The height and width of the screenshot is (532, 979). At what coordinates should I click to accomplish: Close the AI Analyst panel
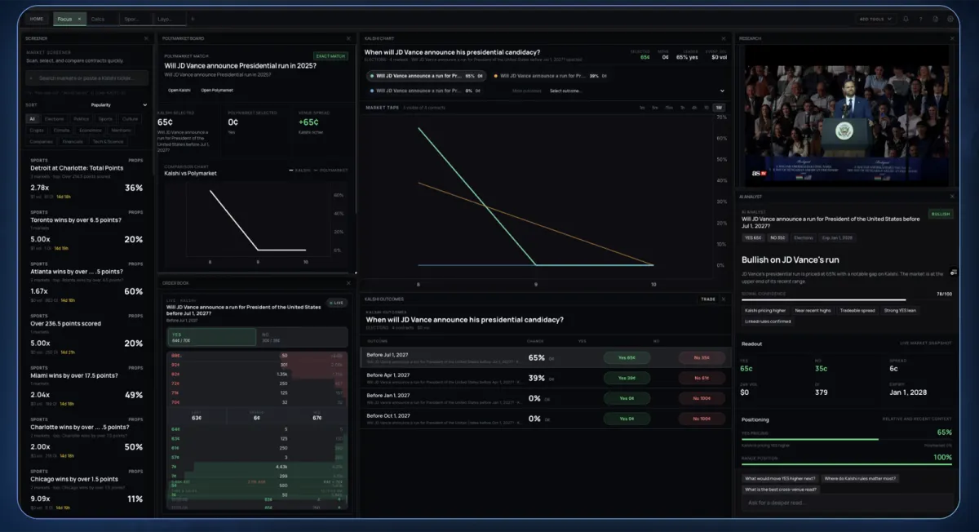tap(950, 197)
